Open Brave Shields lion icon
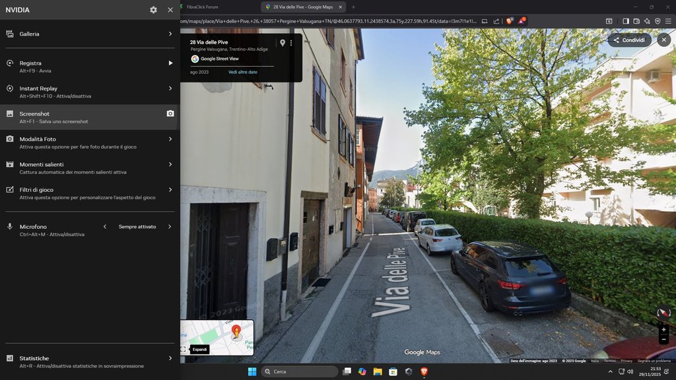 coord(509,20)
